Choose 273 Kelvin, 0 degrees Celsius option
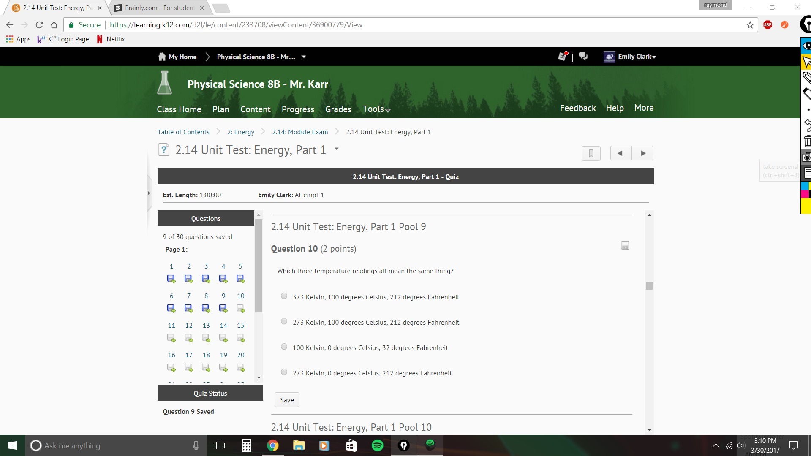The height and width of the screenshot is (456, 811). [x=284, y=372]
